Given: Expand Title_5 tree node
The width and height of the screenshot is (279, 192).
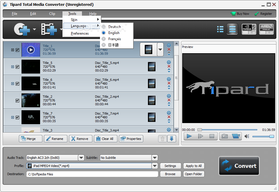Looking at the screenshot, I should tap(12, 67).
